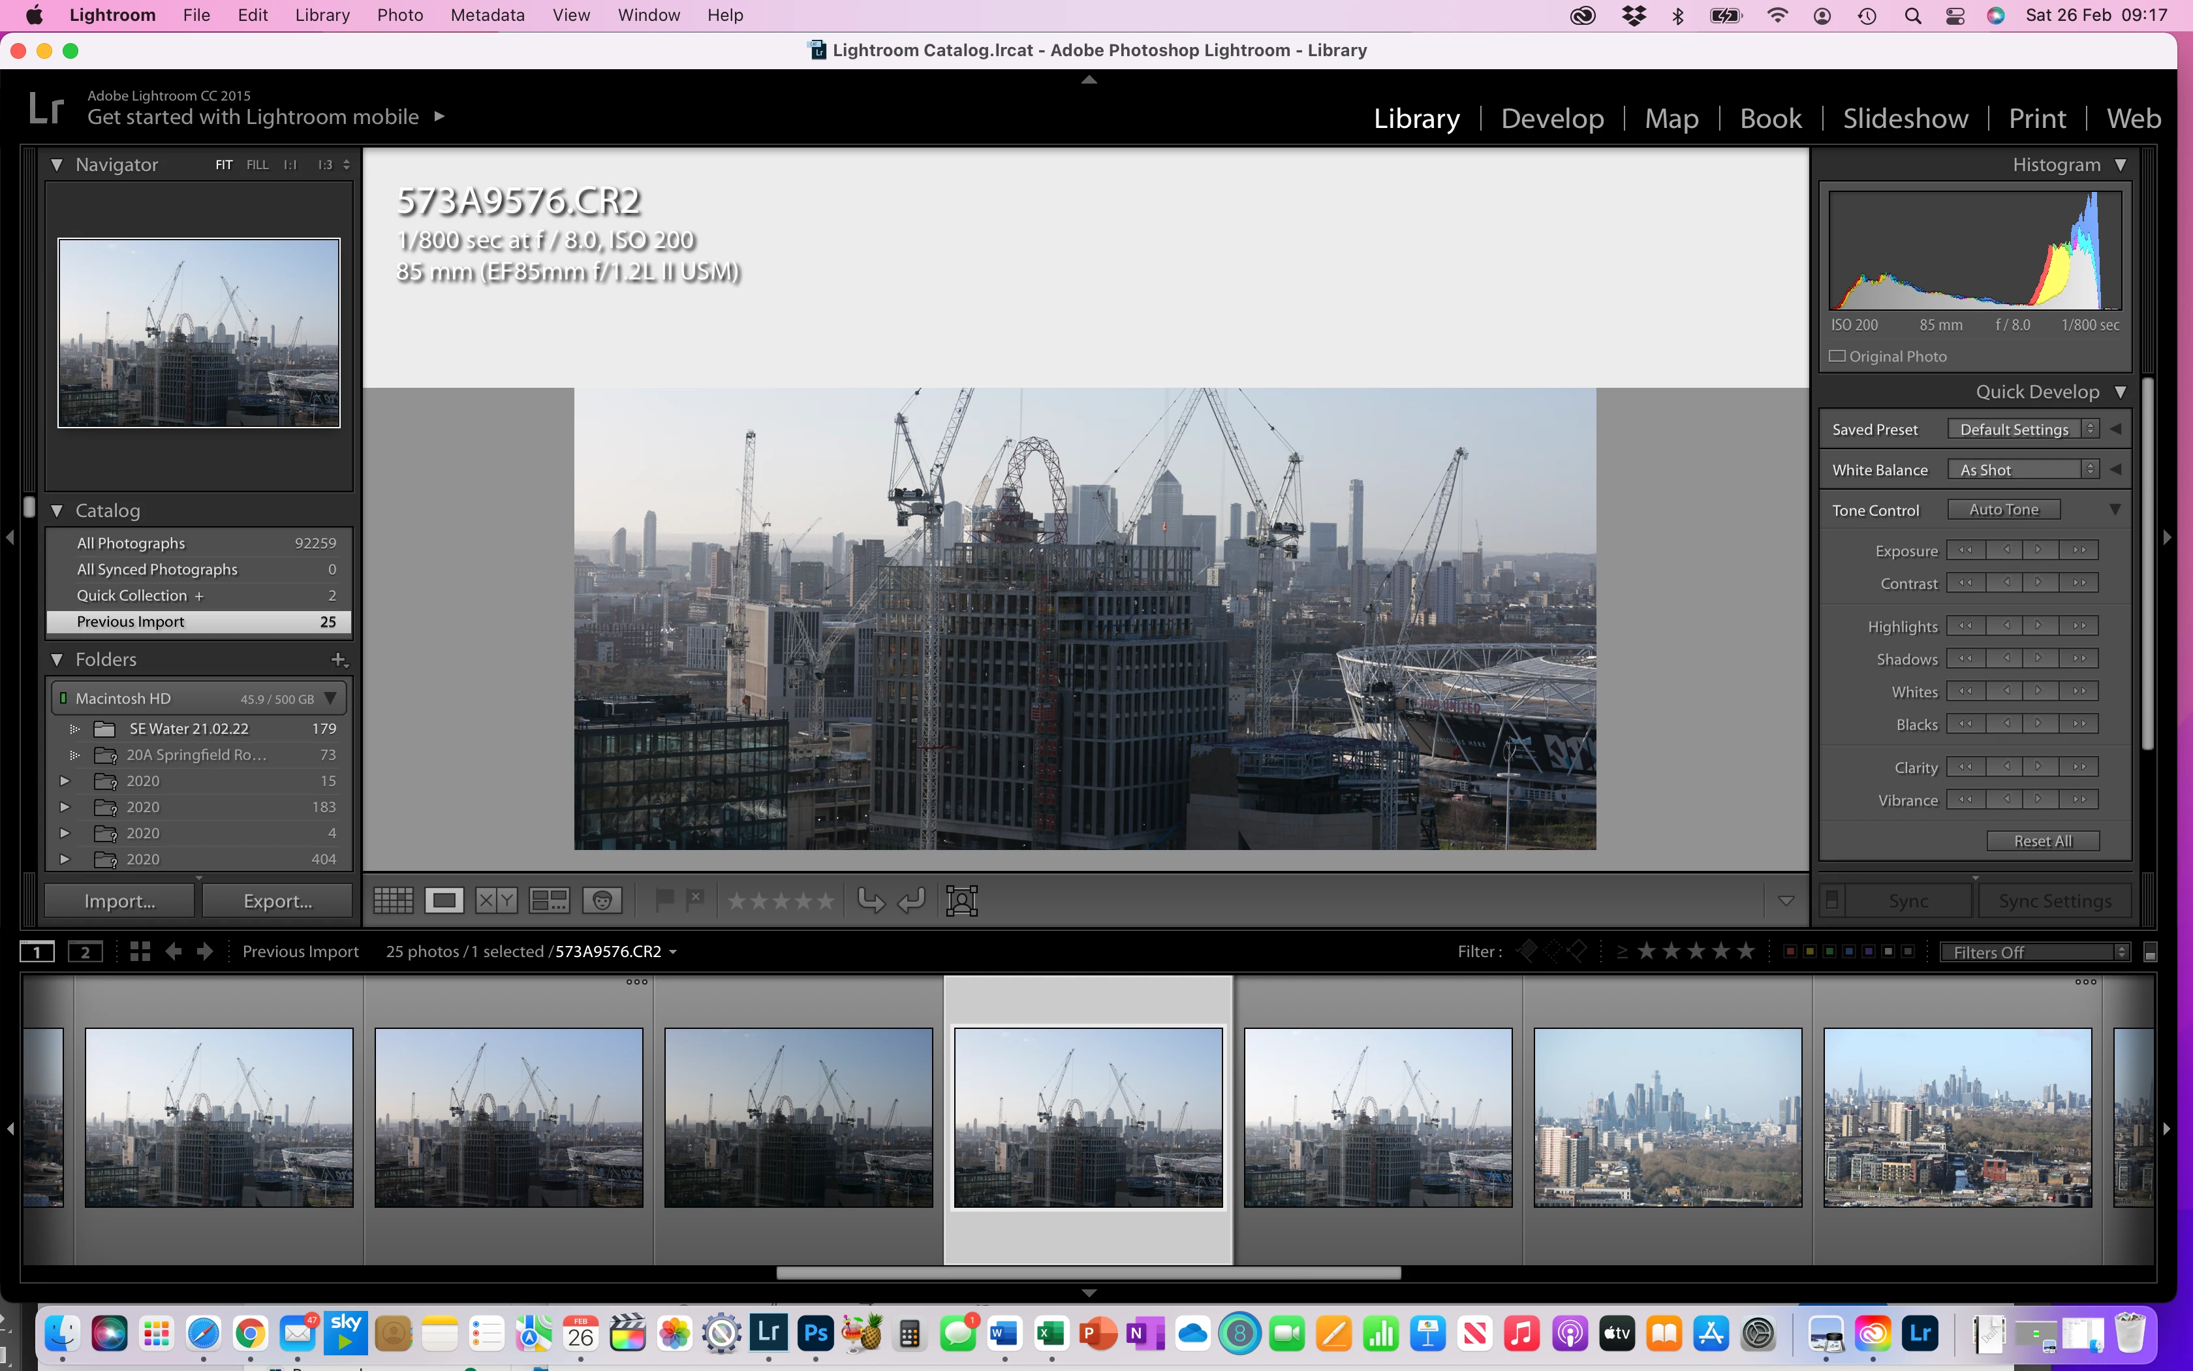Image resolution: width=2193 pixels, height=1371 pixels.
Task: Flag photo as pick
Action: (664, 900)
